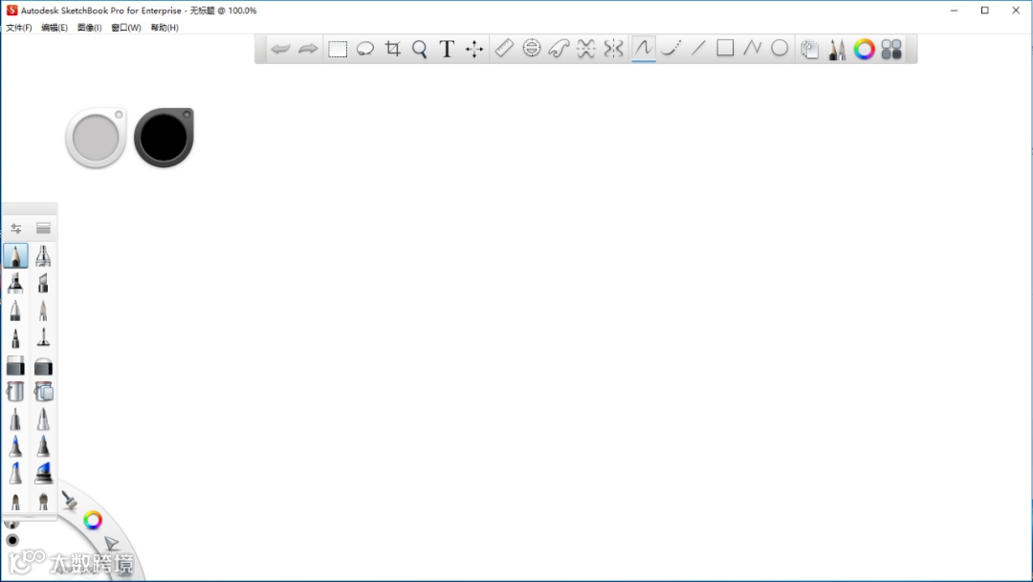Close the SketchBook window
This screenshot has width=1033, height=582.
(x=1016, y=11)
